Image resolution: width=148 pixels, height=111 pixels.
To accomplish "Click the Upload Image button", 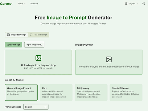I will (13, 45).
